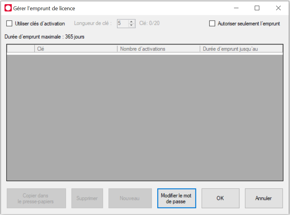The height and width of the screenshot is (215, 290).
Task: Close the license borrowing dialog
Action: [x=278, y=8]
